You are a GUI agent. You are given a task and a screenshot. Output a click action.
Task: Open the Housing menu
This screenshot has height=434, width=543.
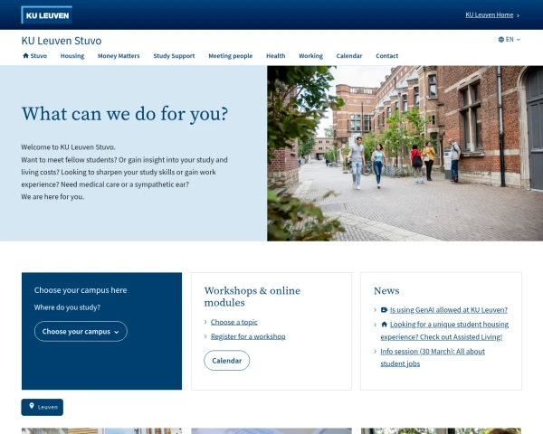click(72, 56)
